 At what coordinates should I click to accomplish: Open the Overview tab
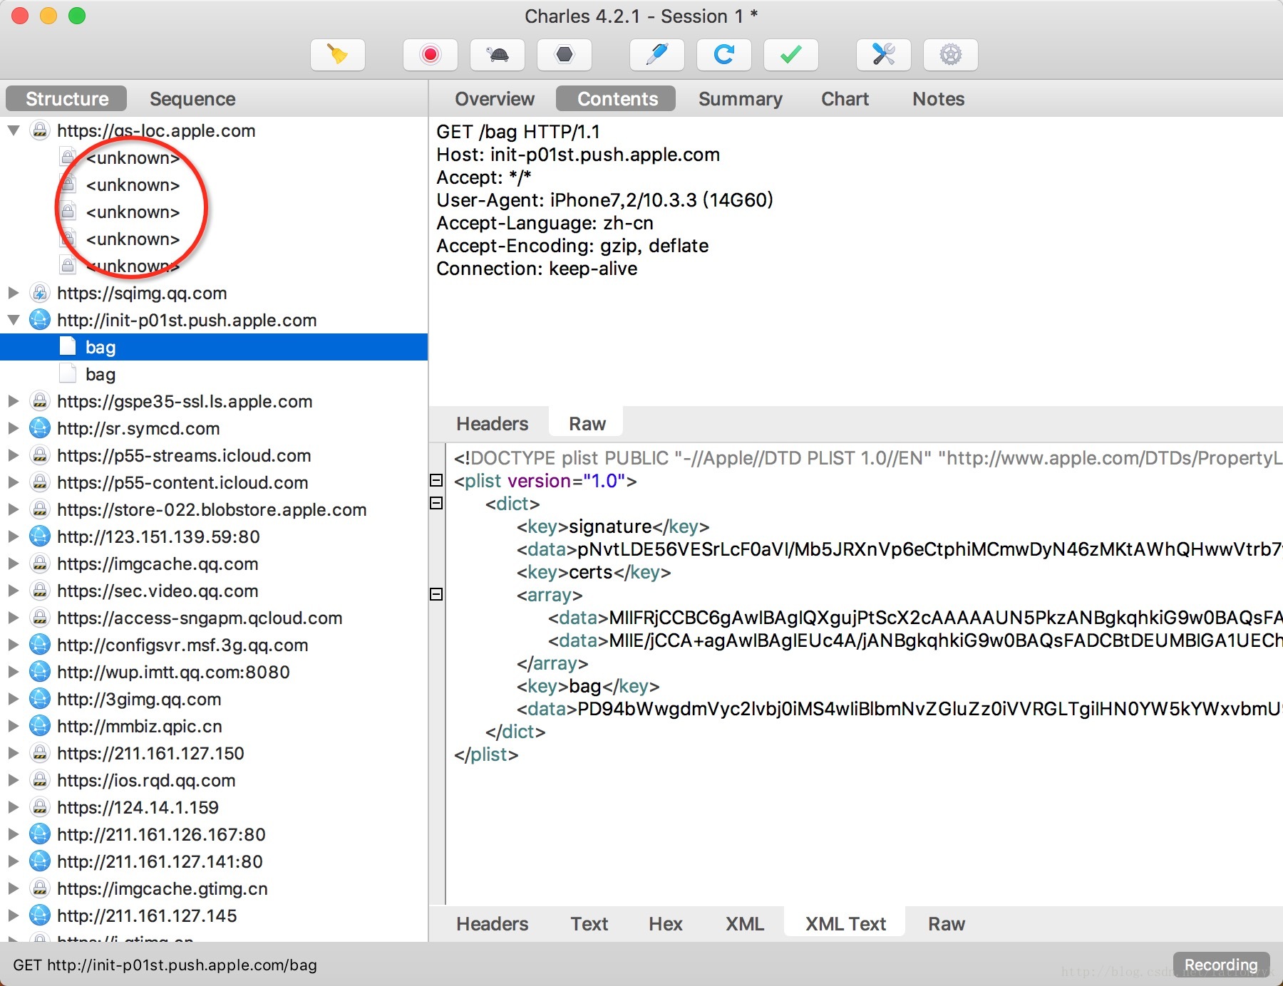tap(495, 98)
